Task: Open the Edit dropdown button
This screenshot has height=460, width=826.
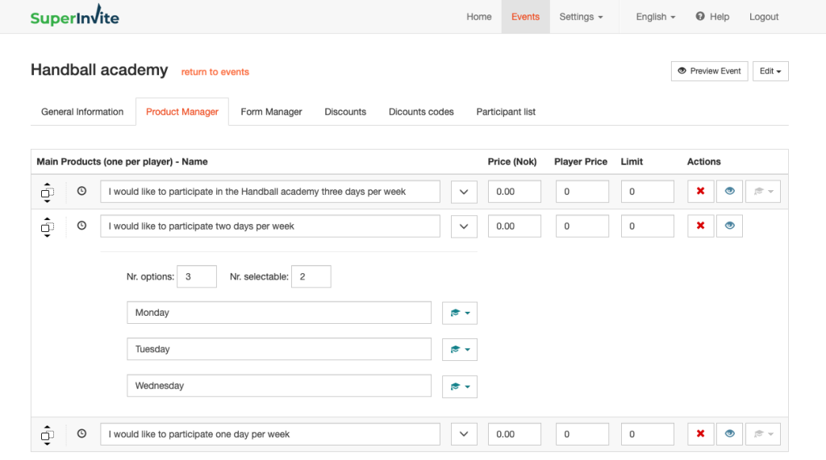Action: click(770, 71)
